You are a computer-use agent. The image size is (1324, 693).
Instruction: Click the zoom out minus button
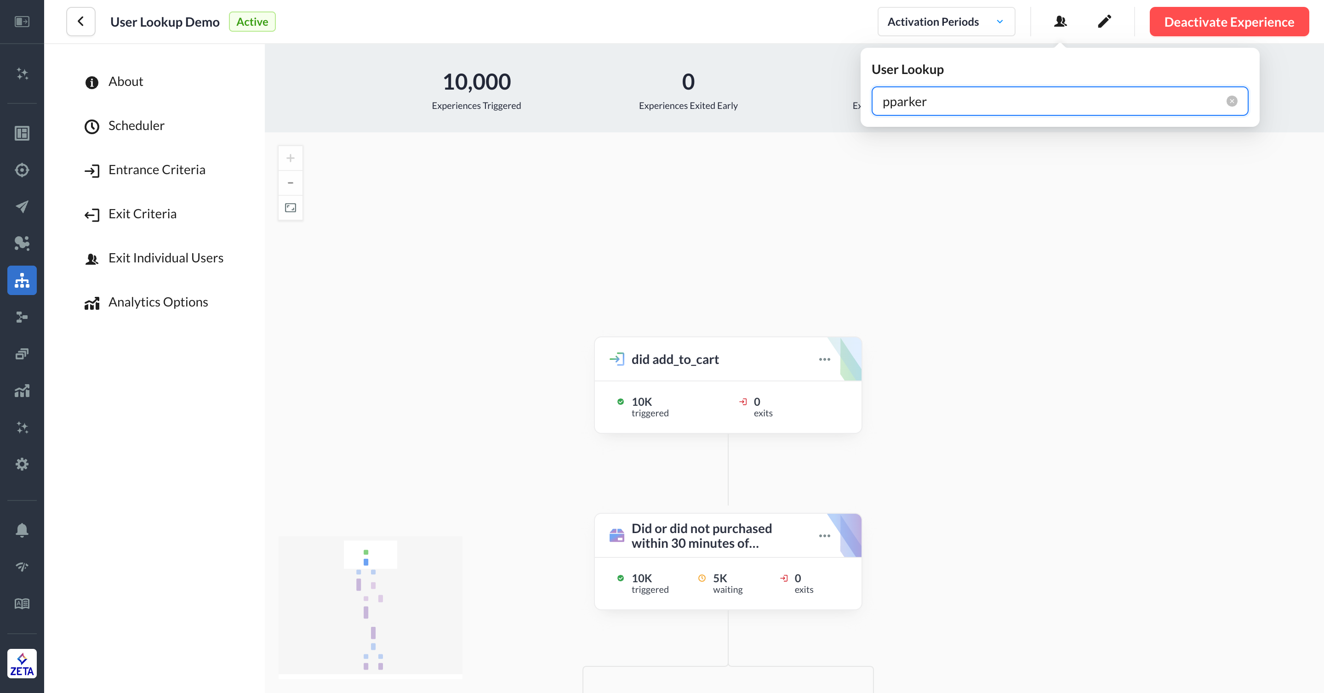[291, 183]
